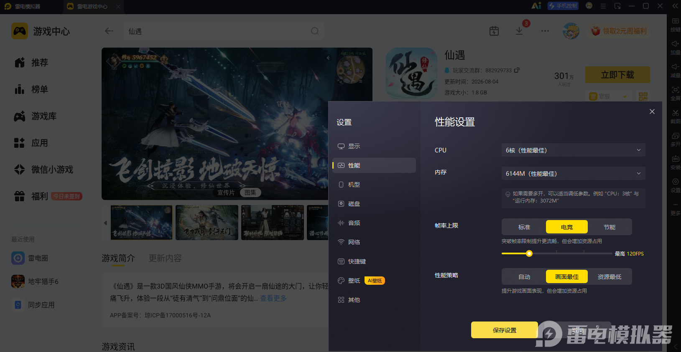Select 资源最低 performance strategy
681x352 pixels.
610,276
